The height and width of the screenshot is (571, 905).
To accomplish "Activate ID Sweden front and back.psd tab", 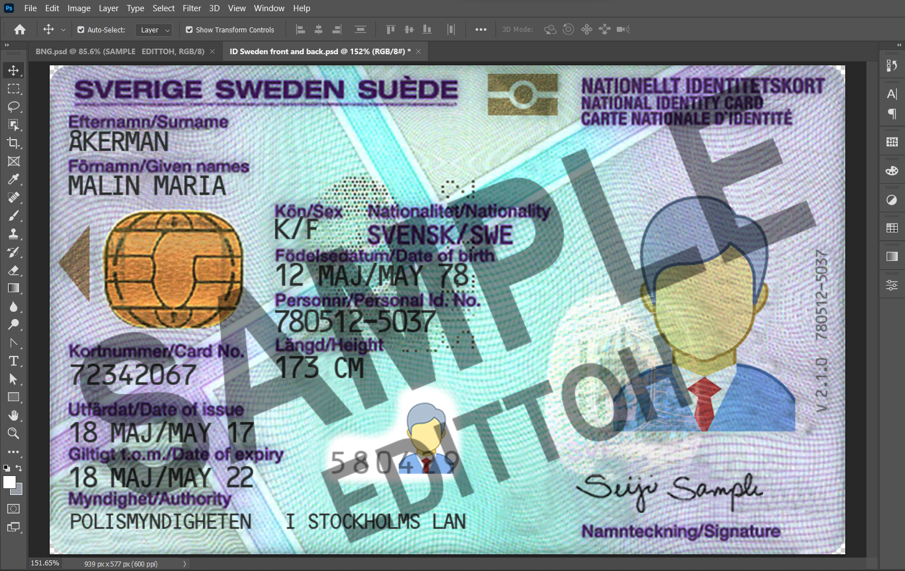I will 320,51.
